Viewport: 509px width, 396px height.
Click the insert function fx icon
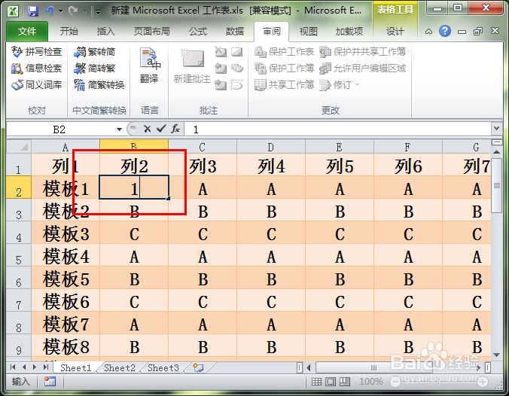pos(175,129)
